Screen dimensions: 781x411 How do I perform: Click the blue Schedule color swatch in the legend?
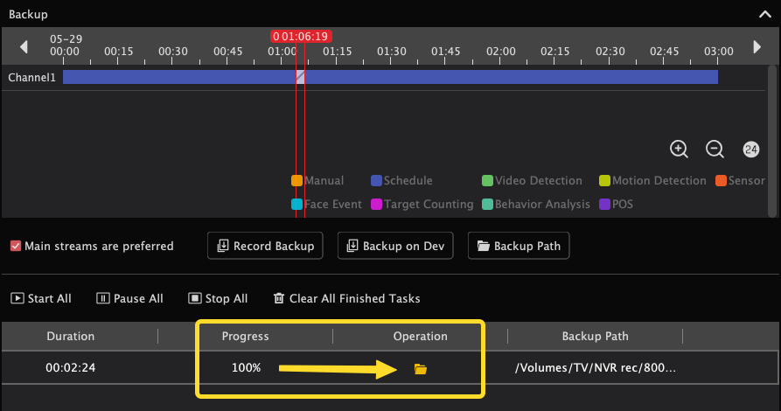click(376, 180)
